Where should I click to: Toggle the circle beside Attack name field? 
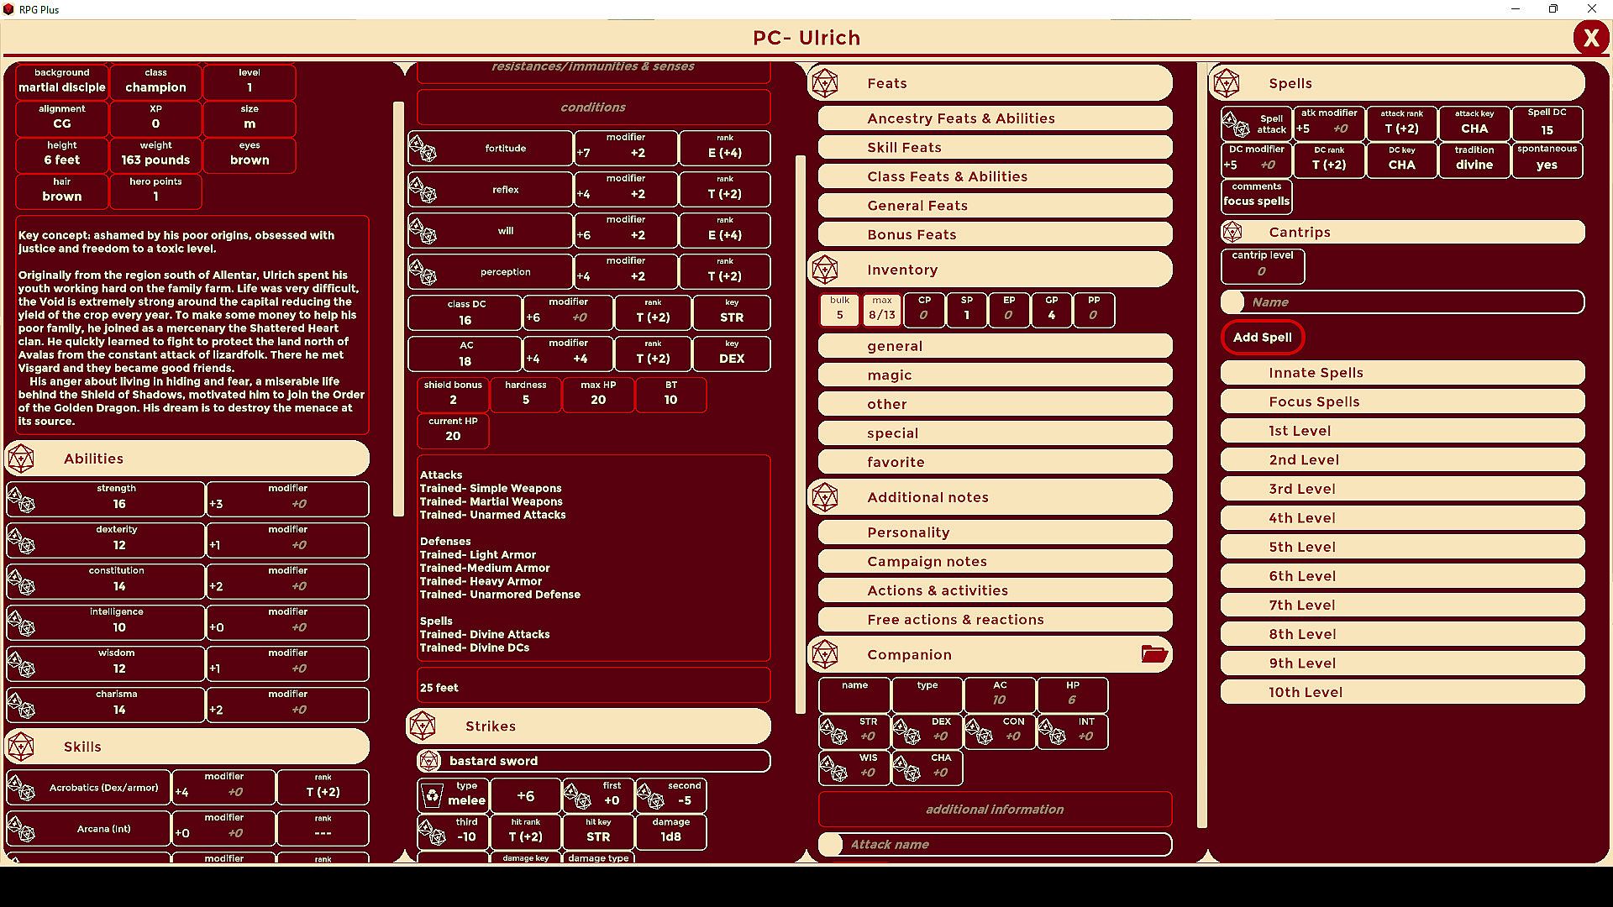pos(831,845)
